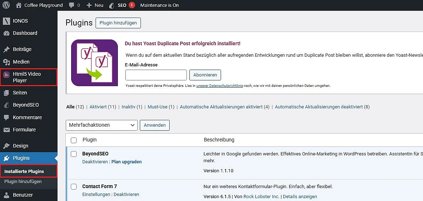Click the Plugin column header

[89, 140]
